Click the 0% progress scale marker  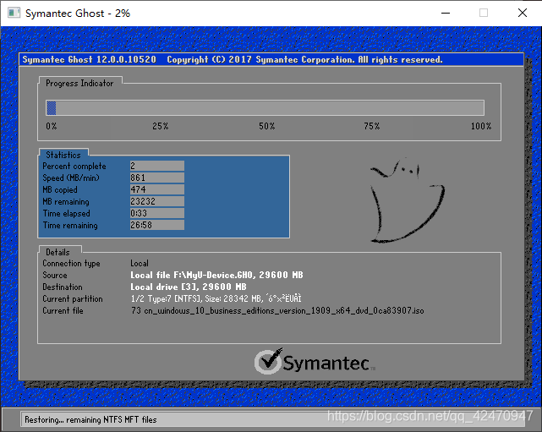click(52, 126)
